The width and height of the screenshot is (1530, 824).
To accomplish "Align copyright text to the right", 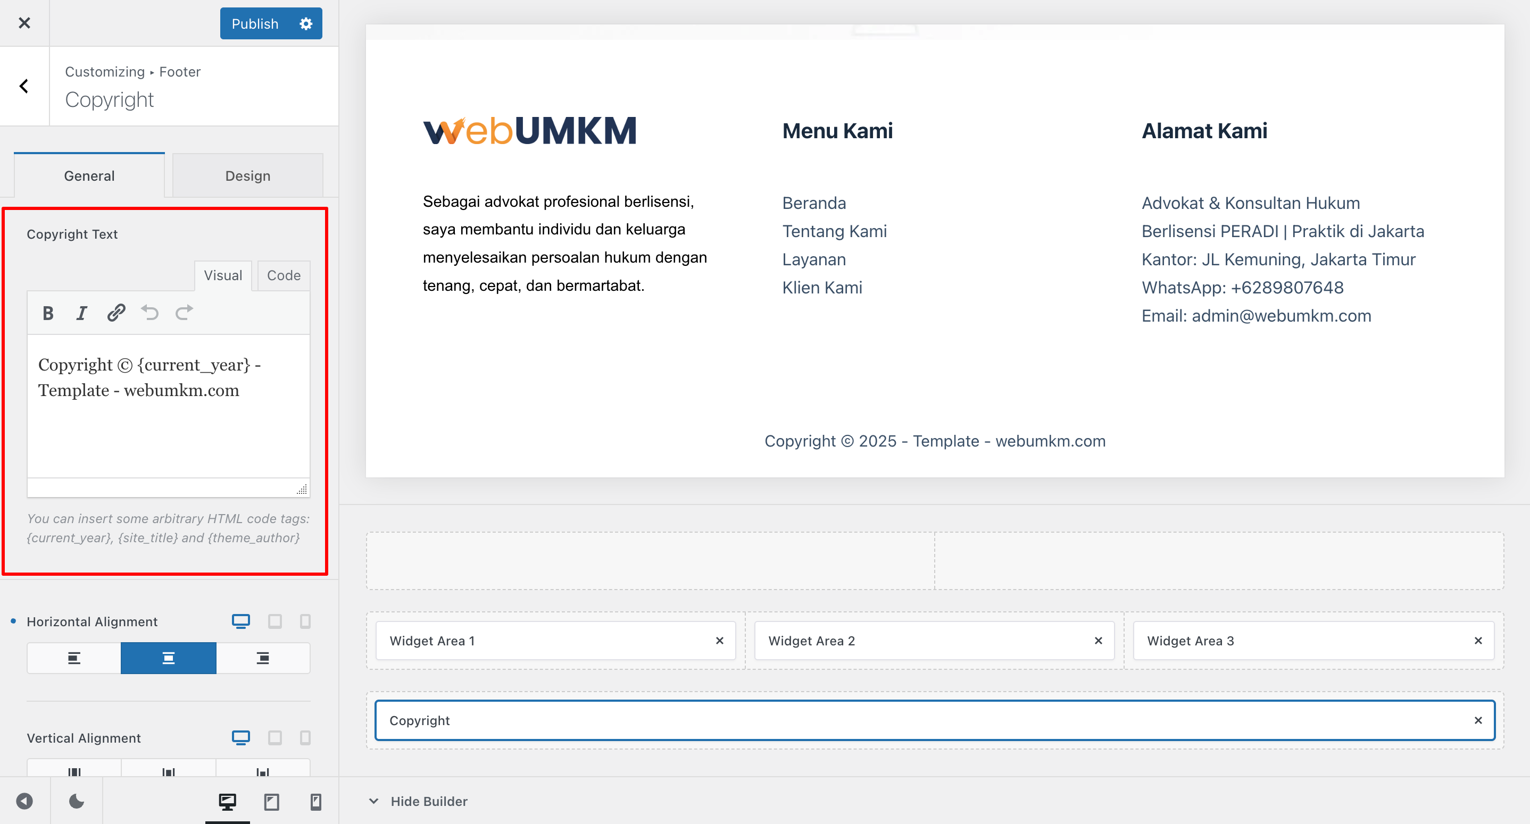I will [x=262, y=658].
